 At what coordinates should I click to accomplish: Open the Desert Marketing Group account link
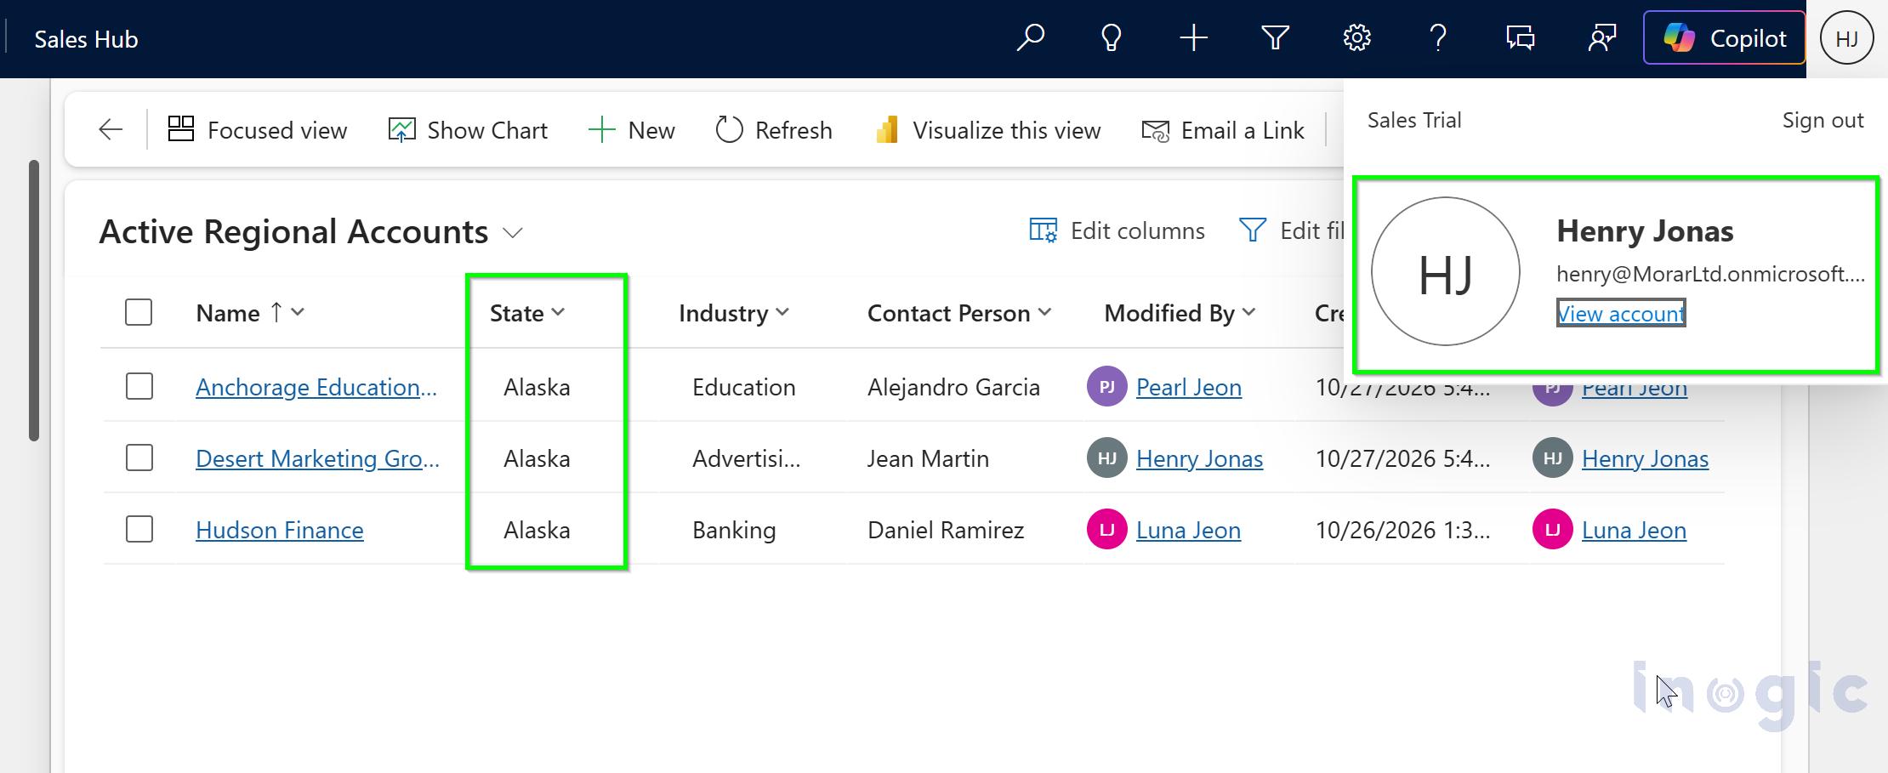317,458
